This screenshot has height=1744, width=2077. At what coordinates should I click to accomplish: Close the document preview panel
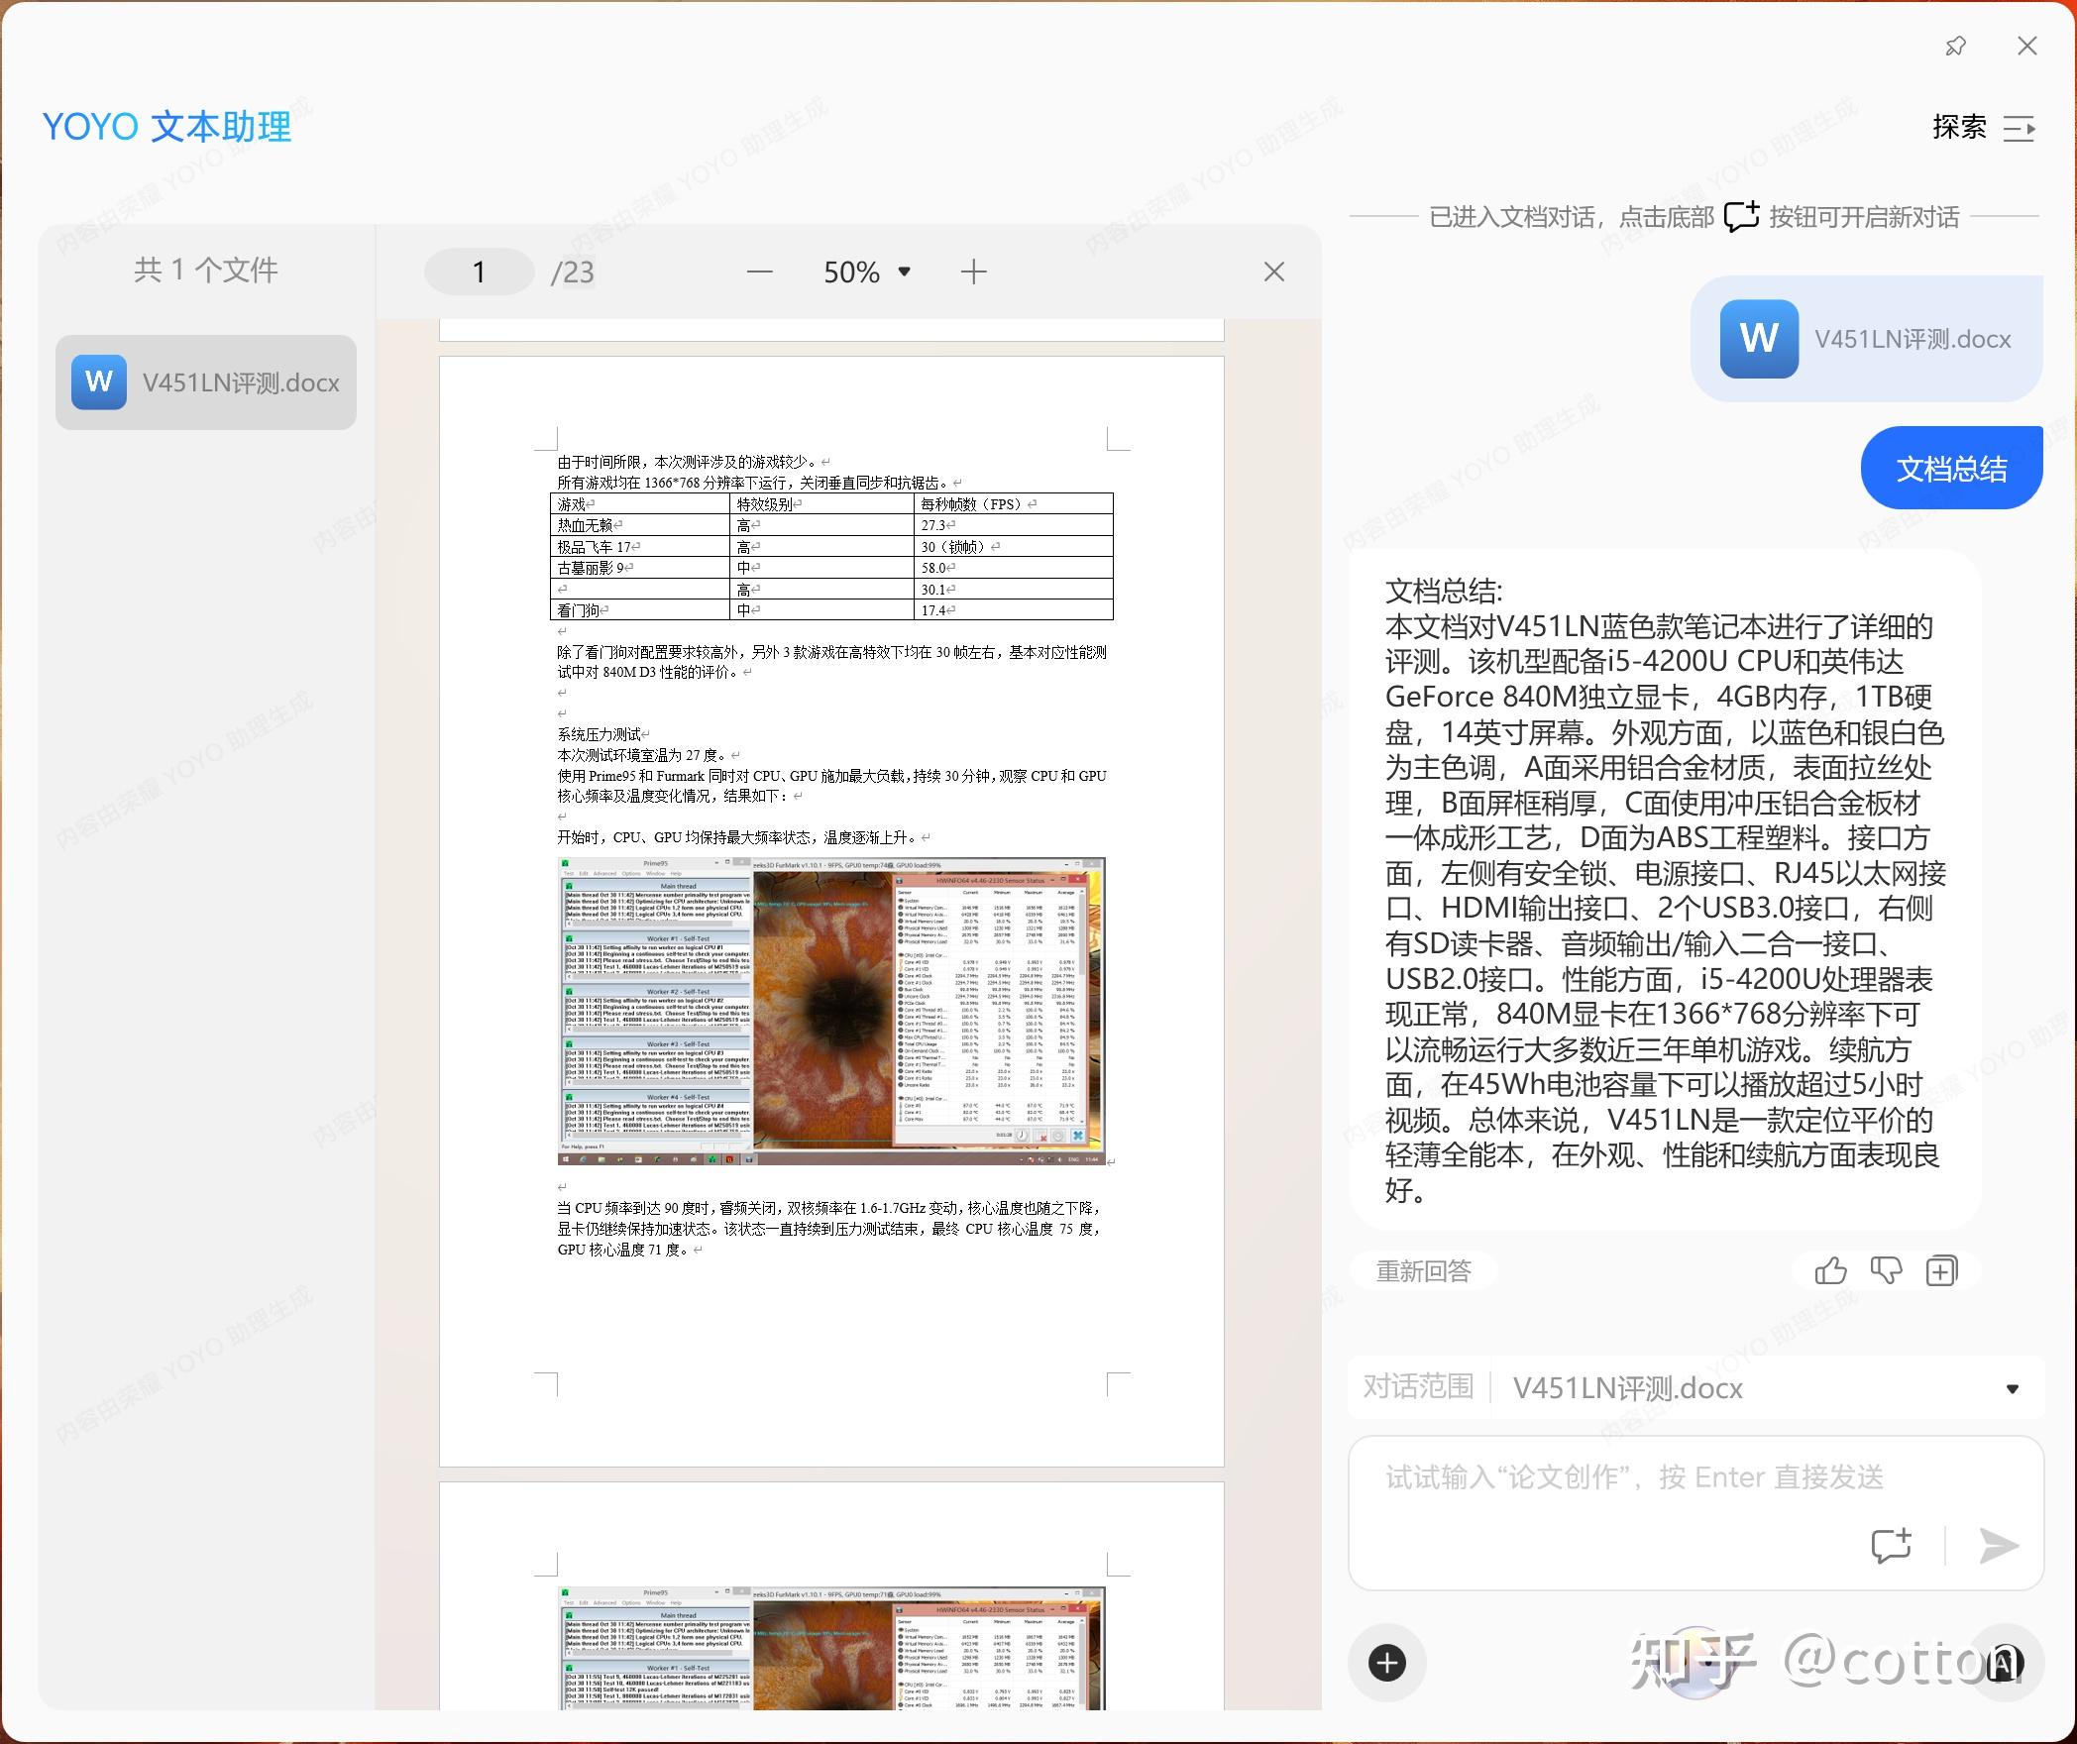tap(1274, 272)
